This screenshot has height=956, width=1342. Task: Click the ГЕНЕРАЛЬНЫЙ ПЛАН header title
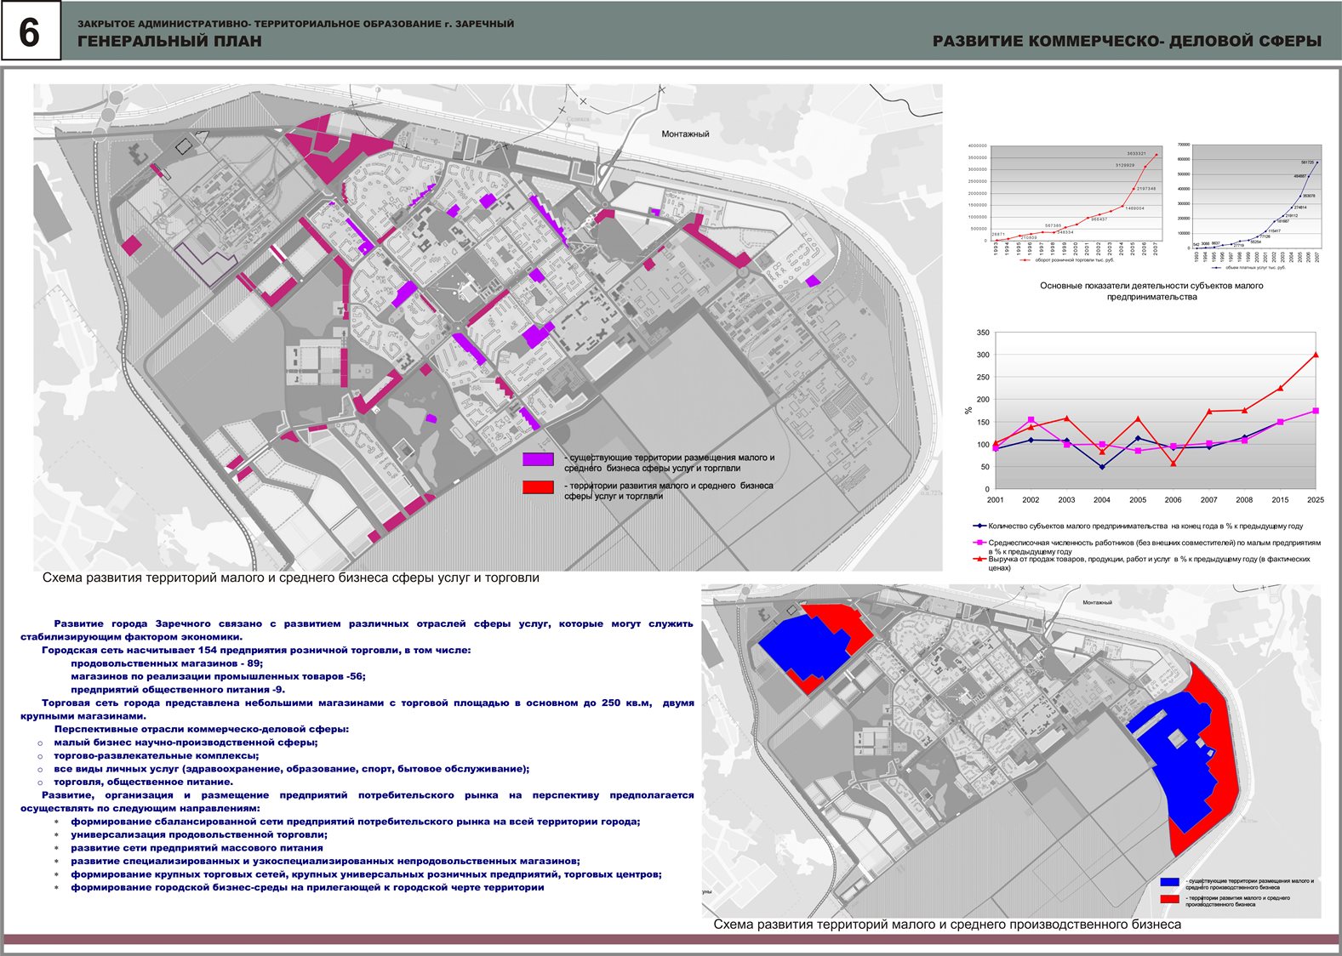pos(169,41)
